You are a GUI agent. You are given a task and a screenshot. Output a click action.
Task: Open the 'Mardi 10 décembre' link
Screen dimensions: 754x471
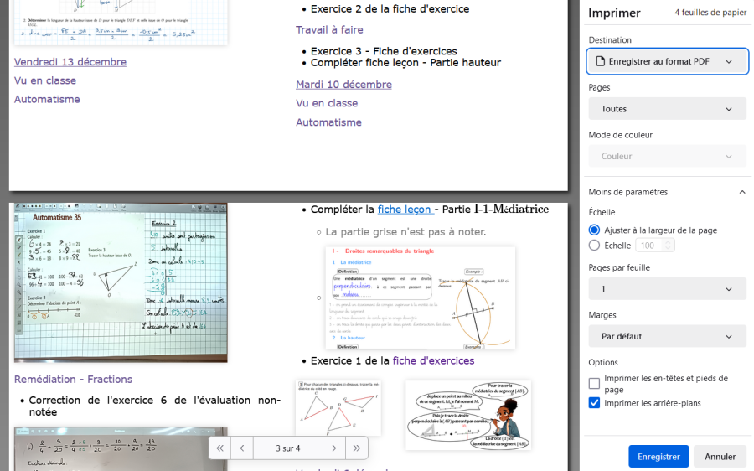pos(343,84)
